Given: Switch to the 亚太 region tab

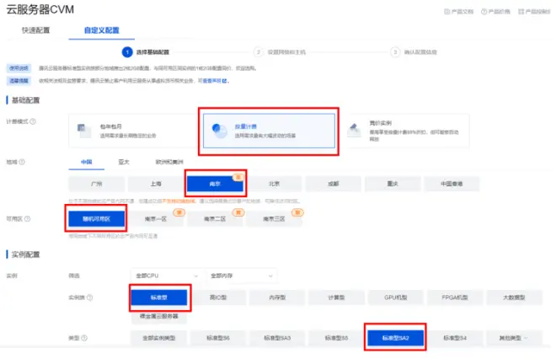Looking at the screenshot, I should (x=124, y=162).
